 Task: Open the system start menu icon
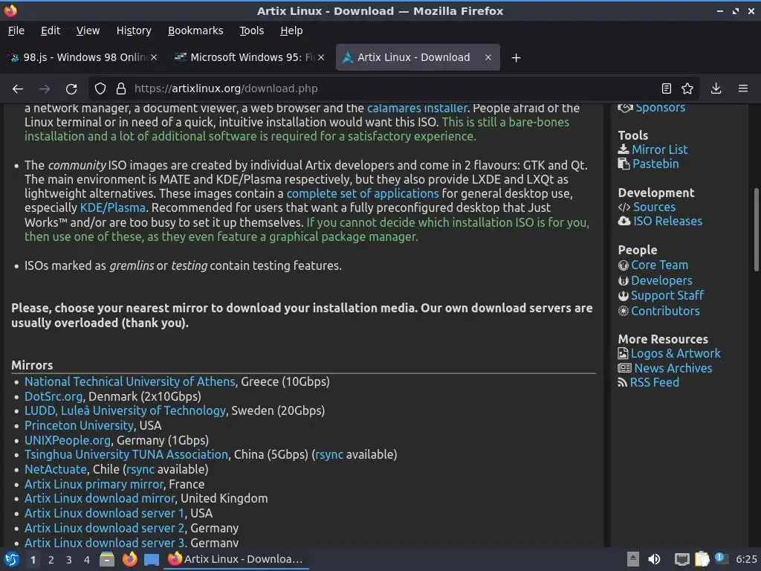click(x=12, y=559)
